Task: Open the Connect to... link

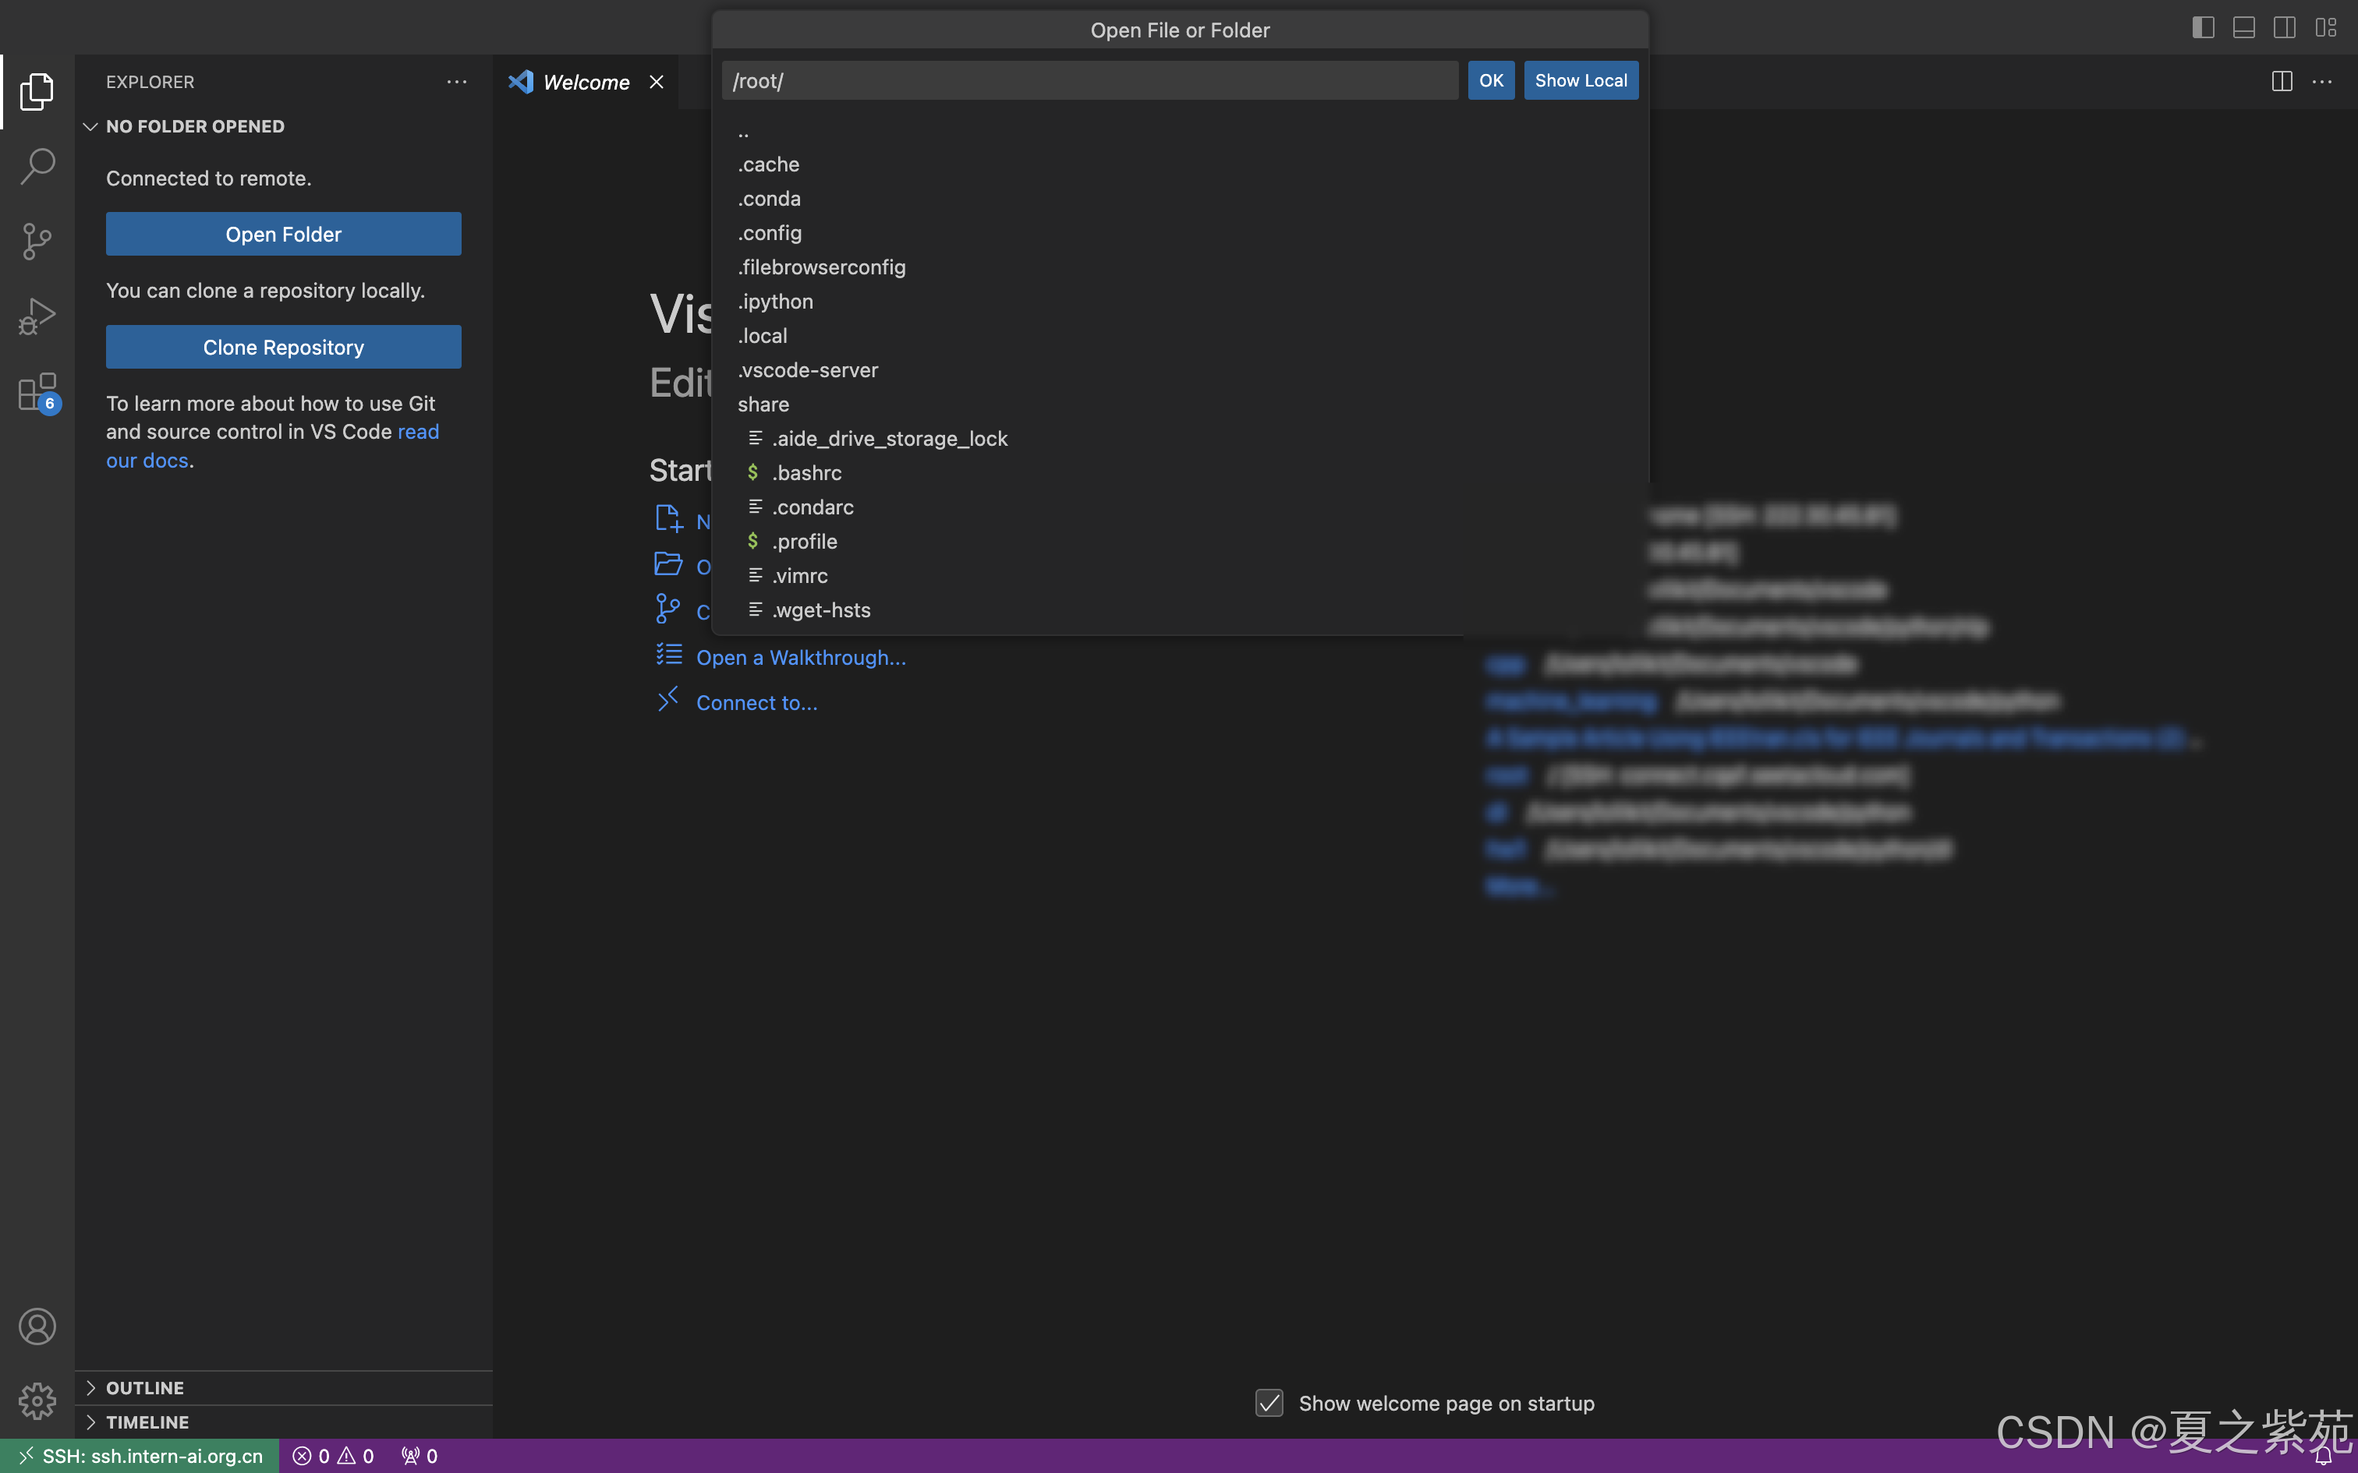Action: (x=756, y=702)
